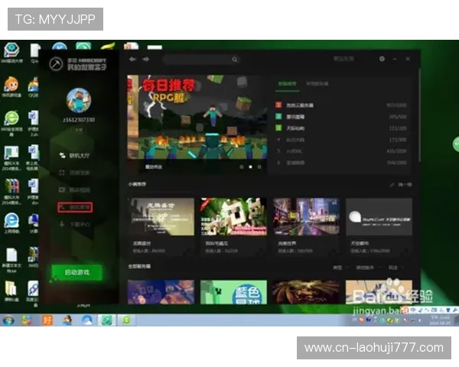
Task: Select the rank 3 server with 111/200 players
Action: point(341,128)
